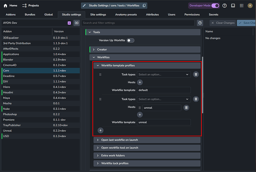Click the settings panel vertical scrollbar
The image size is (256, 172).
tap(203, 85)
